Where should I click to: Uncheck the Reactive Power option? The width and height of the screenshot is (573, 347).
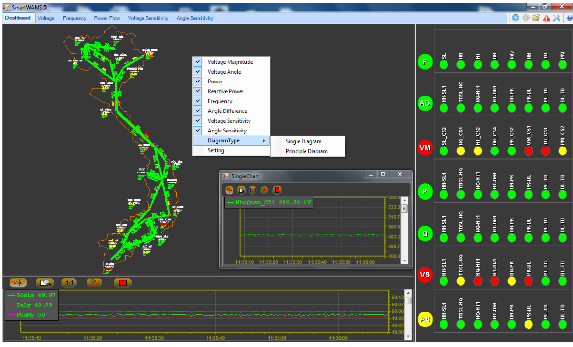tap(197, 91)
